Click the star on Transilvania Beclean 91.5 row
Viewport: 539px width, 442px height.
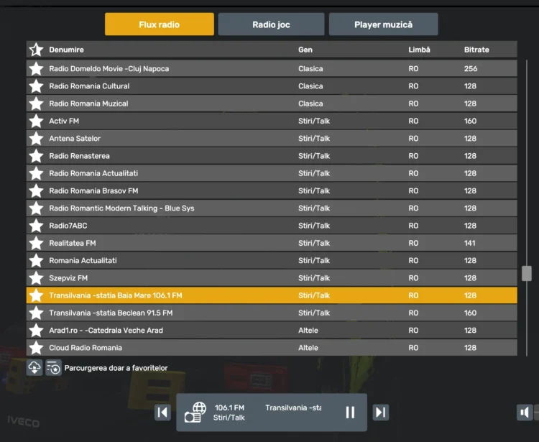pos(36,313)
